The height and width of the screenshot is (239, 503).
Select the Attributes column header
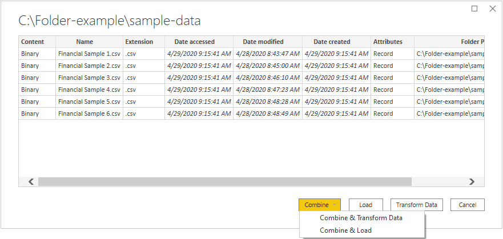click(388, 42)
